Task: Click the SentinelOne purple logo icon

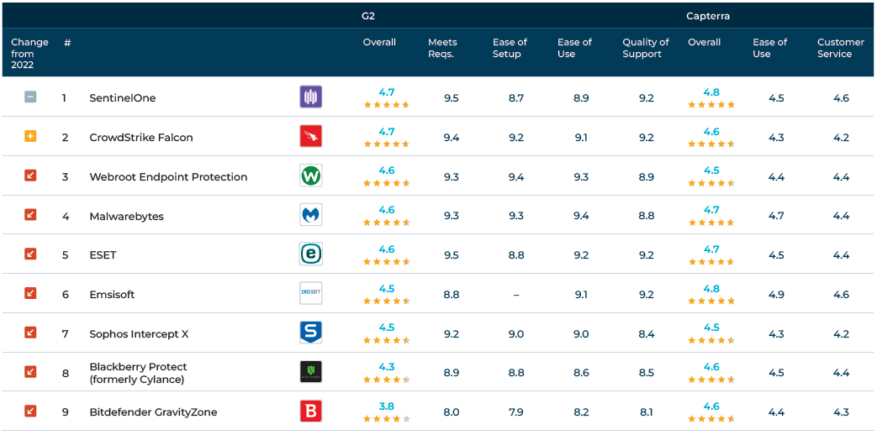Action: click(x=310, y=97)
